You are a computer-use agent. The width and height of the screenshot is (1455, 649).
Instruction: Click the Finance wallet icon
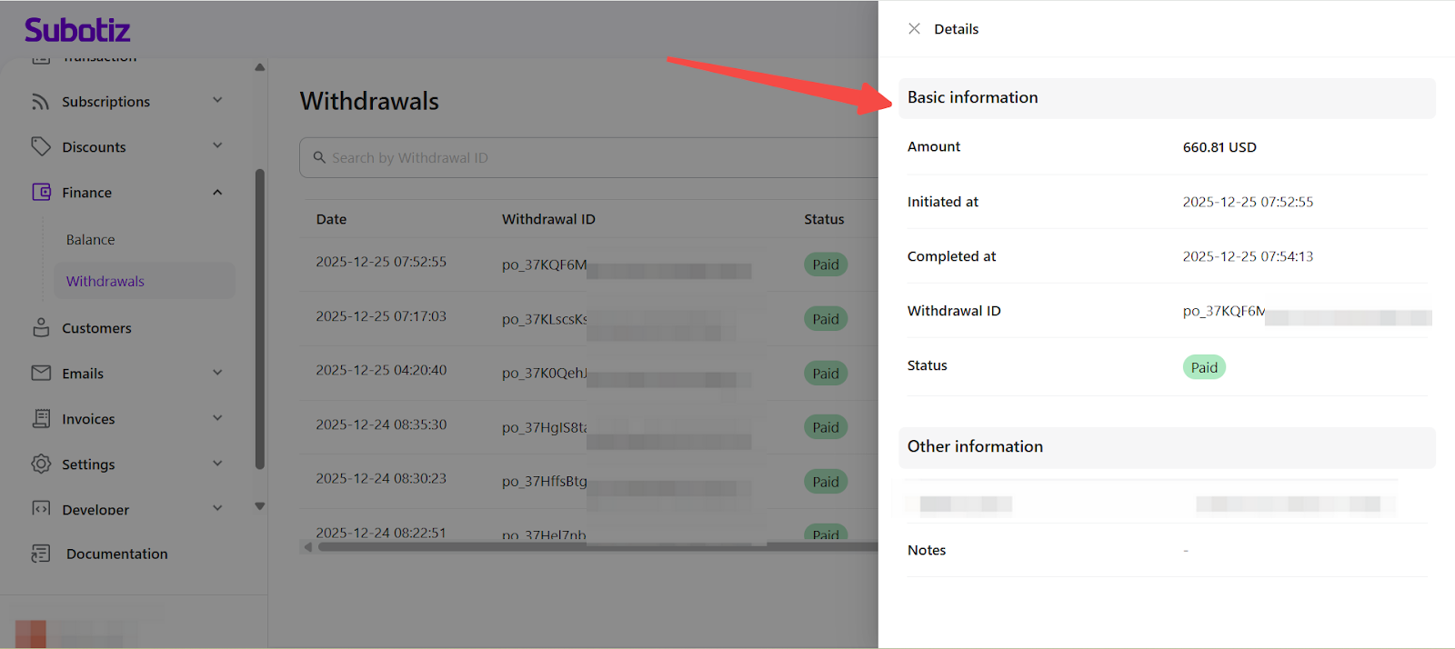(x=41, y=192)
